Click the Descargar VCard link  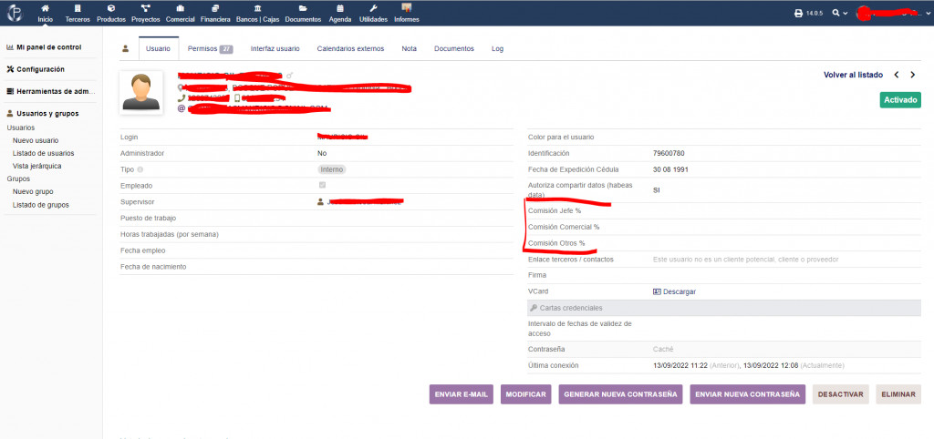[x=674, y=291]
